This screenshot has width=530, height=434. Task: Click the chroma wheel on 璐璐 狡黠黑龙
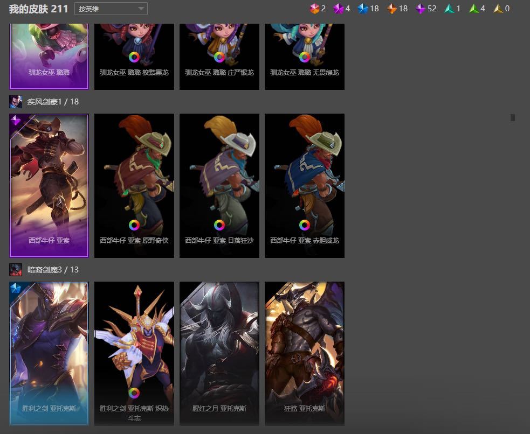coord(134,57)
